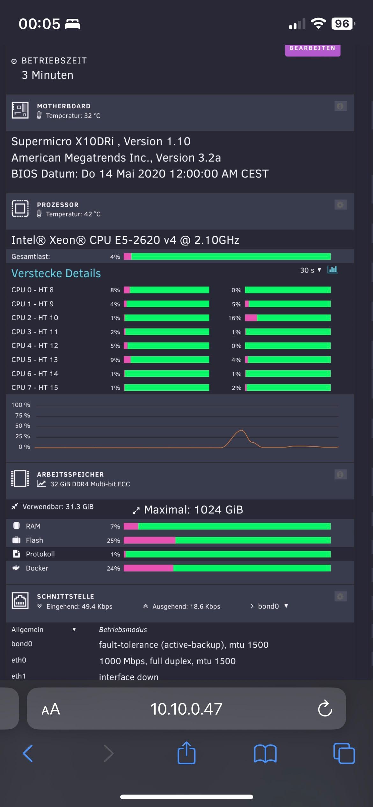Screen dimensions: 373x807
Task: Go back to previous page
Action: tap(28, 753)
